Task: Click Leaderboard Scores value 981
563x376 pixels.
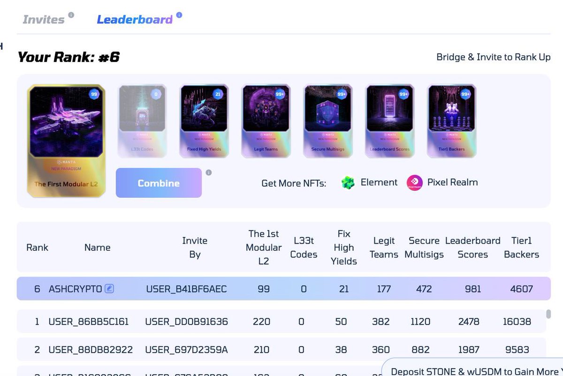Action: tap(472, 289)
